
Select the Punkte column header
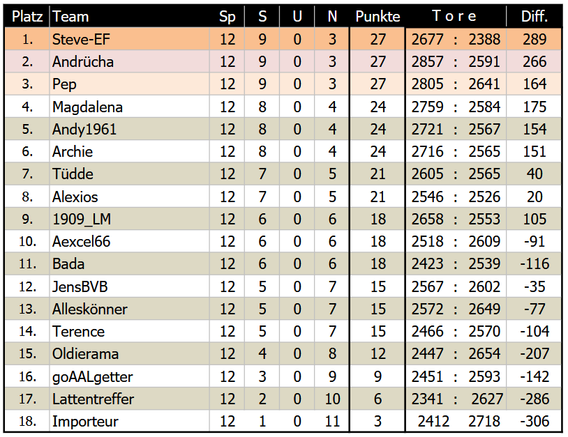[378, 17]
